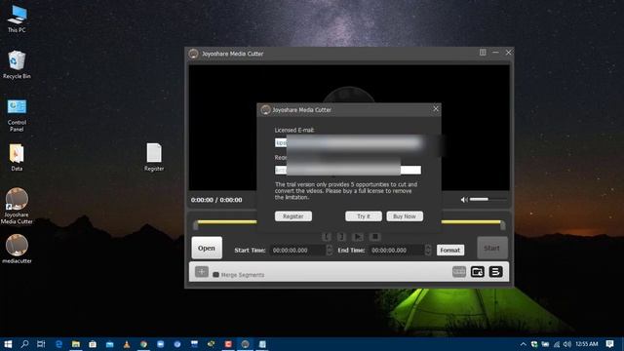Open the Data folder on desktop
This screenshot has width=624, height=351.
[17, 158]
